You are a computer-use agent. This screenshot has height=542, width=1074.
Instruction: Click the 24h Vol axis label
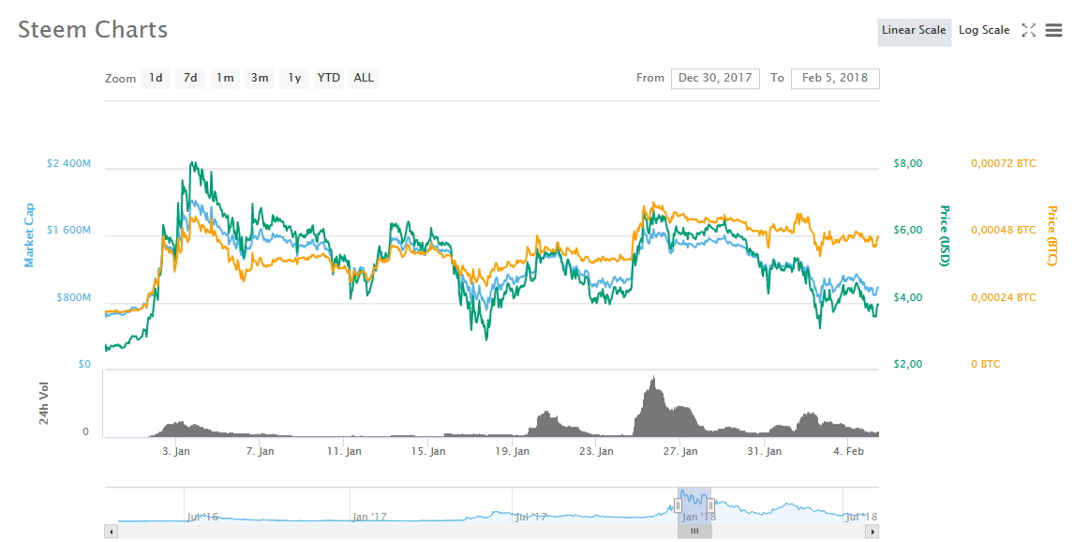point(44,403)
